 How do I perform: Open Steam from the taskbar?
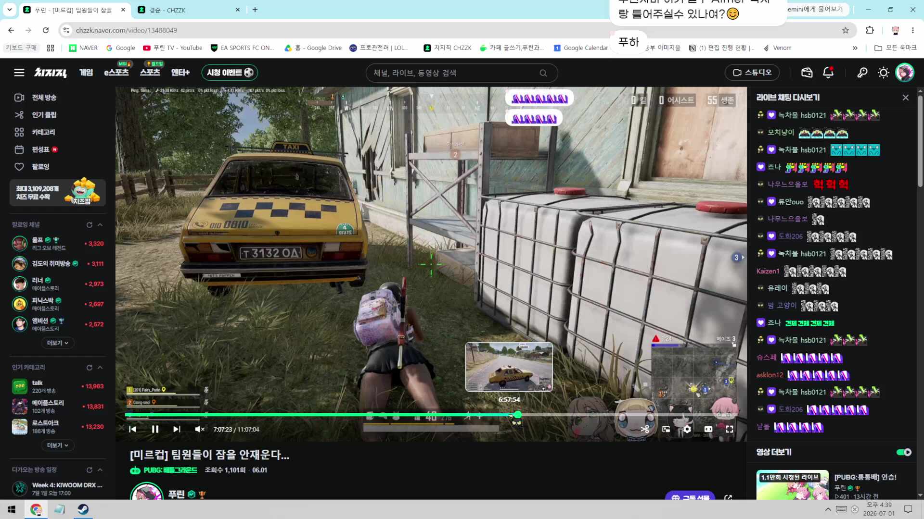pyautogui.click(x=83, y=509)
